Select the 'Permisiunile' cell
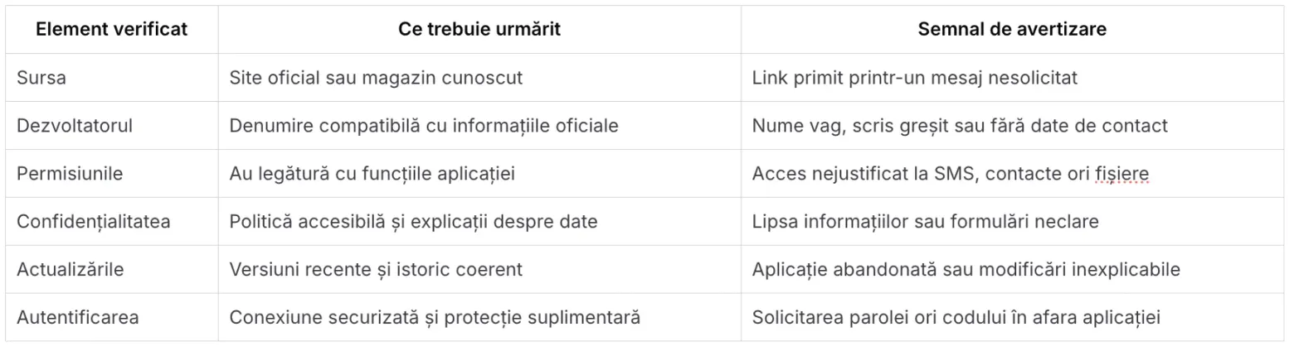The image size is (1294, 351). tap(112, 174)
